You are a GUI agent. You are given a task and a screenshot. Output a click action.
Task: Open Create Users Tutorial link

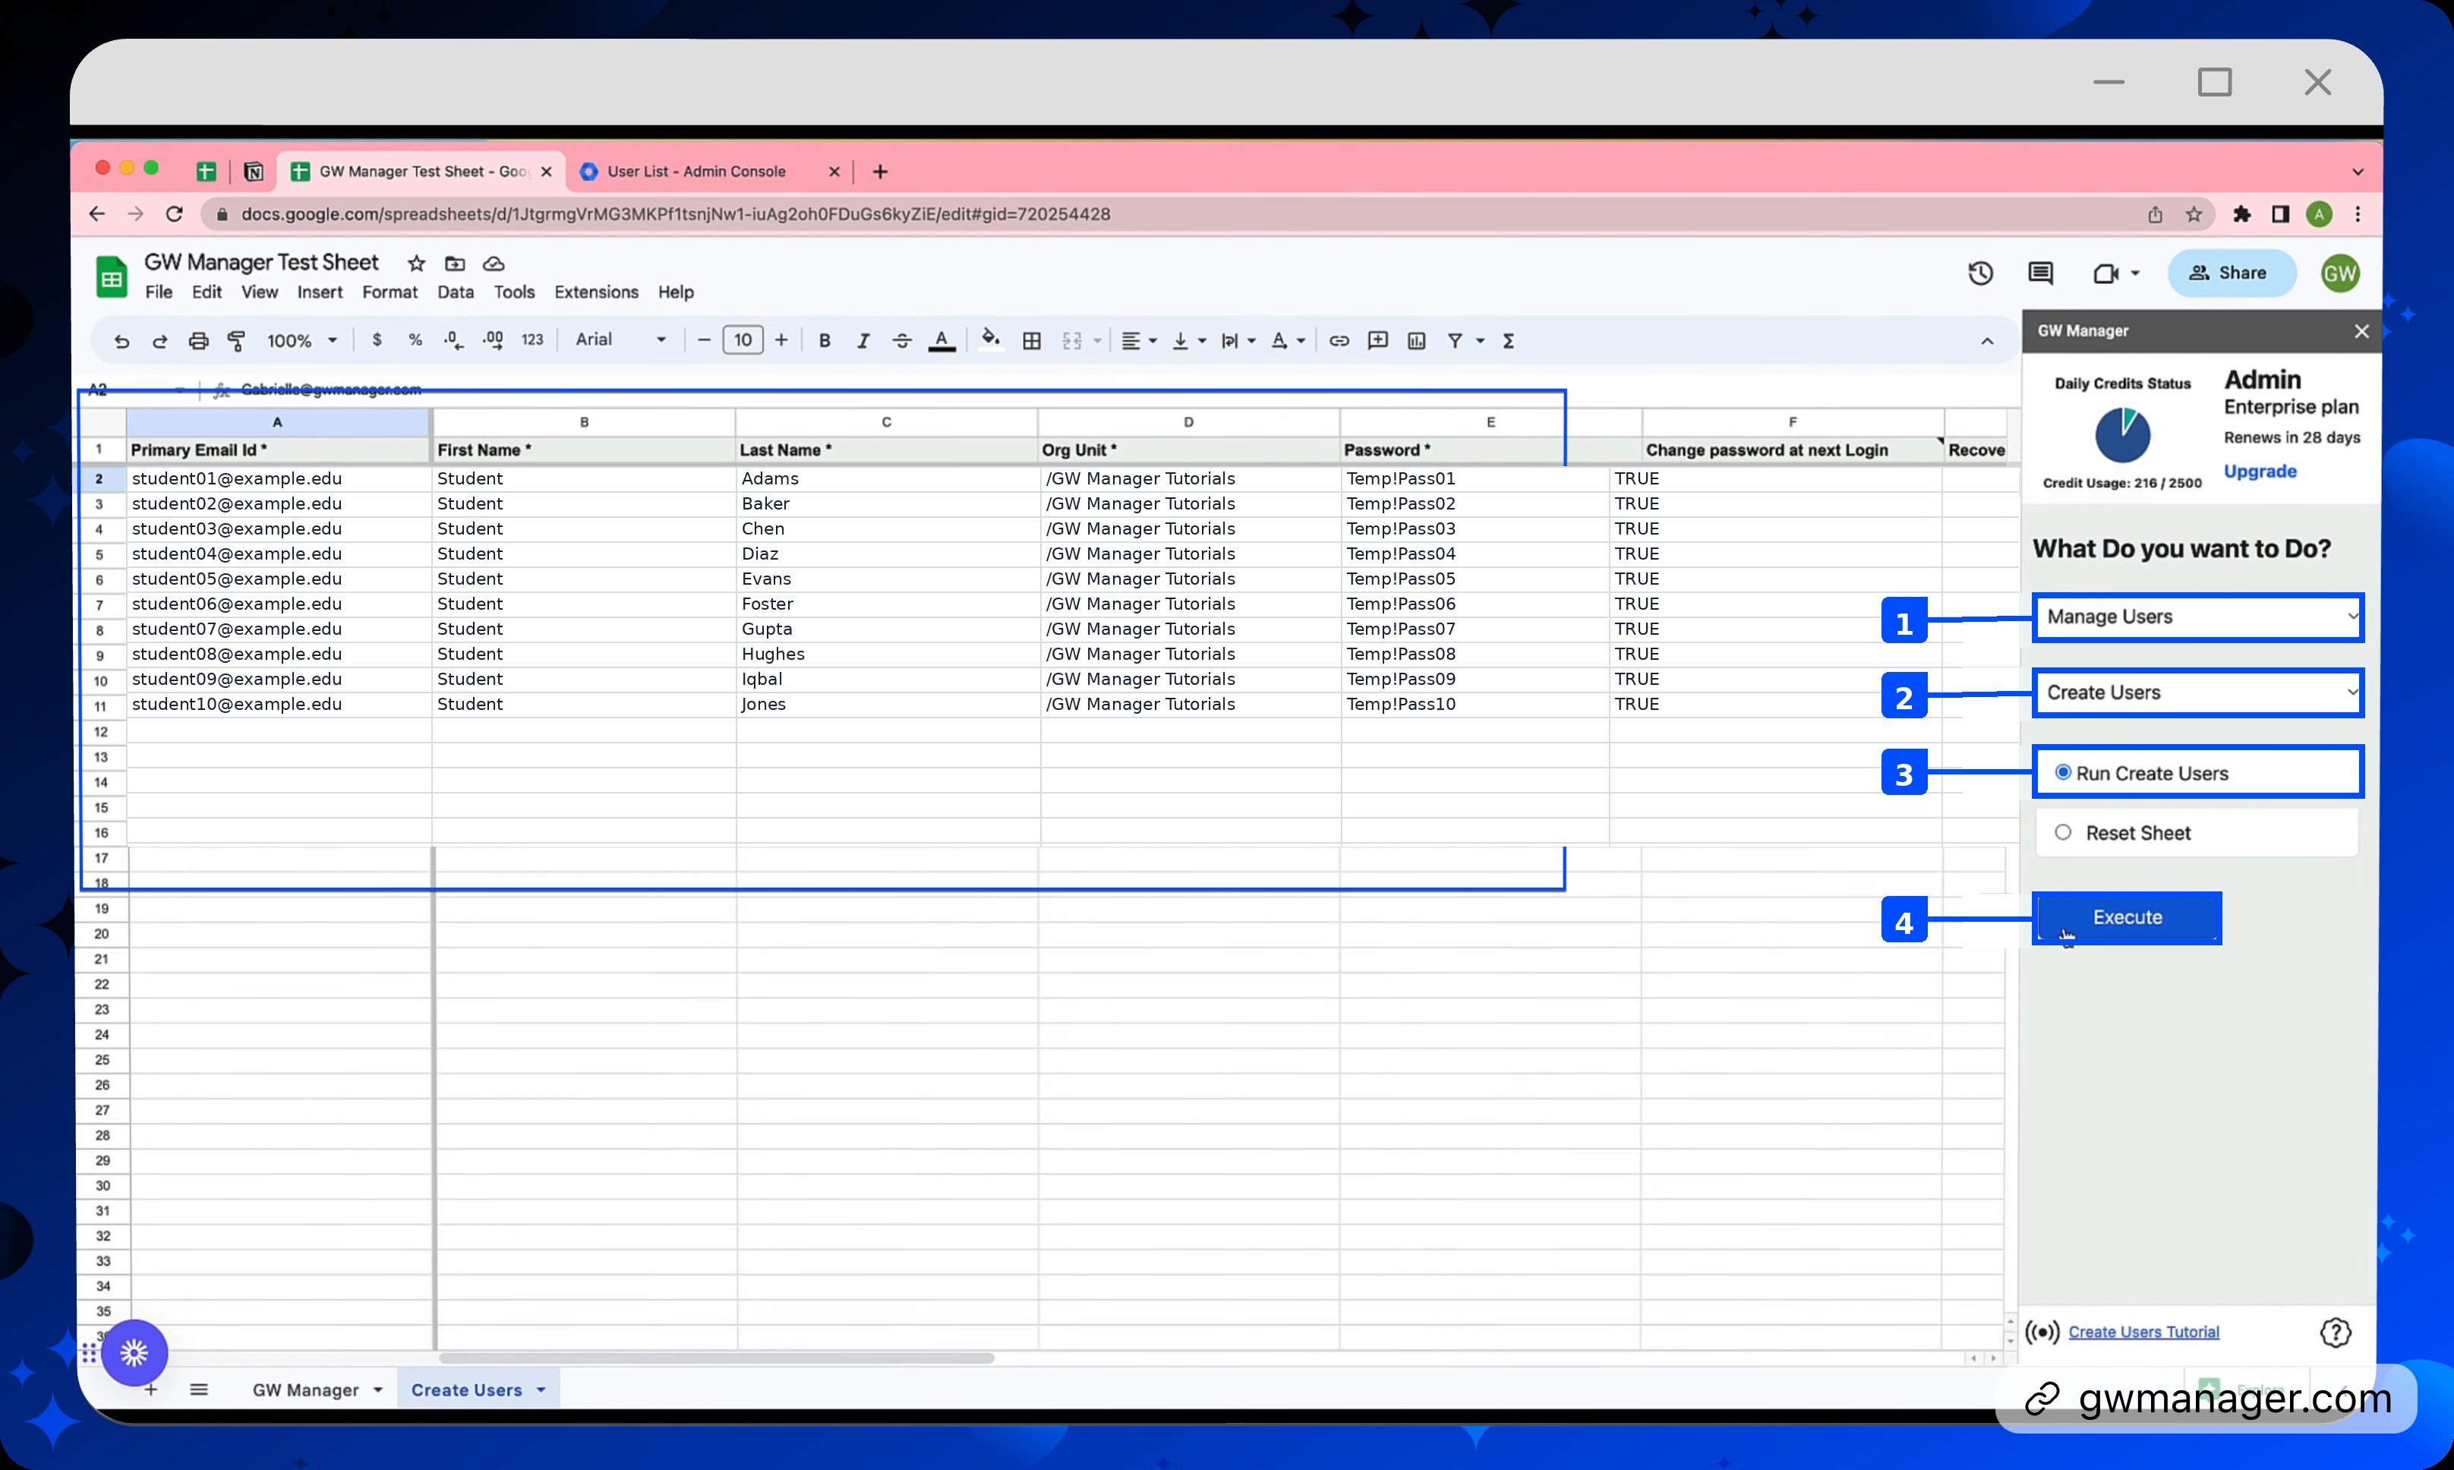pyautogui.click(x=2143, y=1333)
